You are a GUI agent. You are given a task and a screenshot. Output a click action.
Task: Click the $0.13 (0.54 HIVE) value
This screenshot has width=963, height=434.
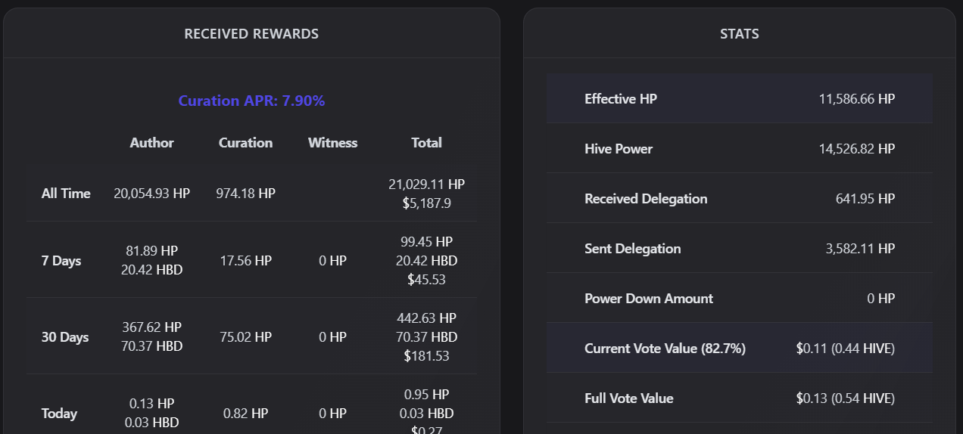(x=846, y=398)
